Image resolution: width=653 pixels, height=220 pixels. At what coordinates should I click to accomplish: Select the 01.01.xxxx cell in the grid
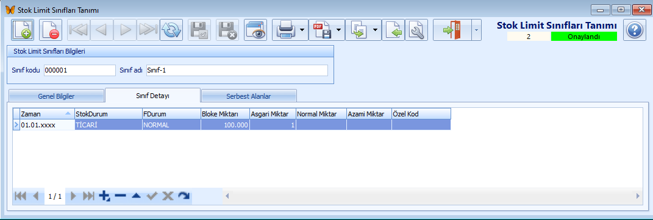pyautogui.click(x=47, y=125)
